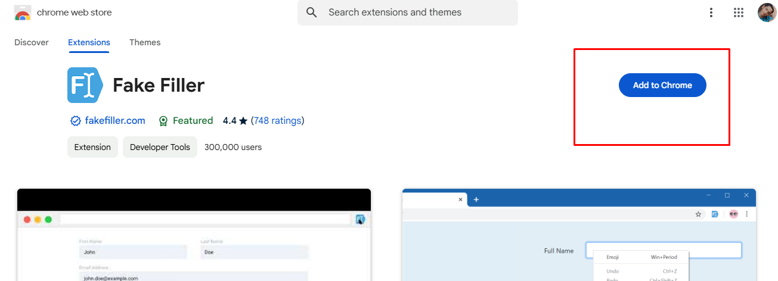
Task: Open the three-dot more options menu
Action: pyautogui.click(x=711, y=13)
